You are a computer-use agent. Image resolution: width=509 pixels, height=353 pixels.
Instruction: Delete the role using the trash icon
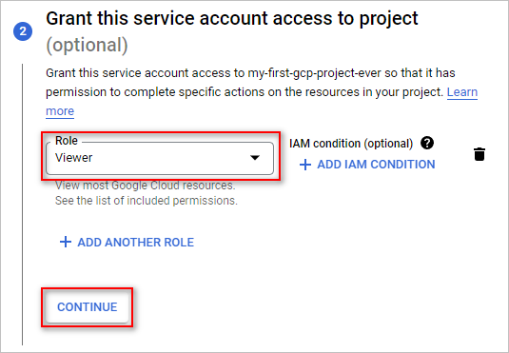pyautogui.click(x=480, y=154)
